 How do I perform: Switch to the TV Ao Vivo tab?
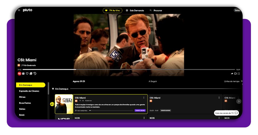pos(113,11)
